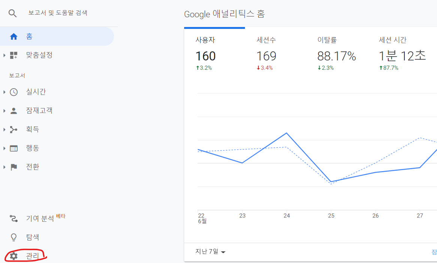Click the 베타 badge label
Viewport: 437px width, 263px height.
(x=60, y=216)
